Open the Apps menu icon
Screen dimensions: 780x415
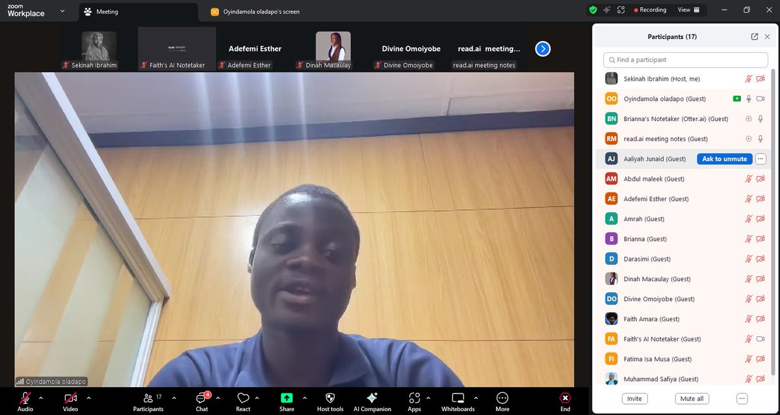(414, 401)
